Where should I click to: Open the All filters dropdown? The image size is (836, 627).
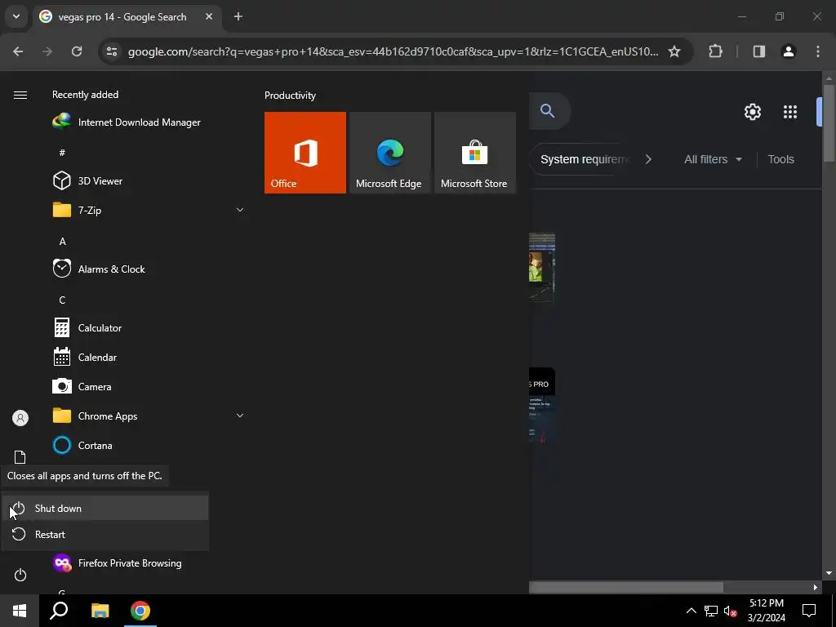[713, 159]
